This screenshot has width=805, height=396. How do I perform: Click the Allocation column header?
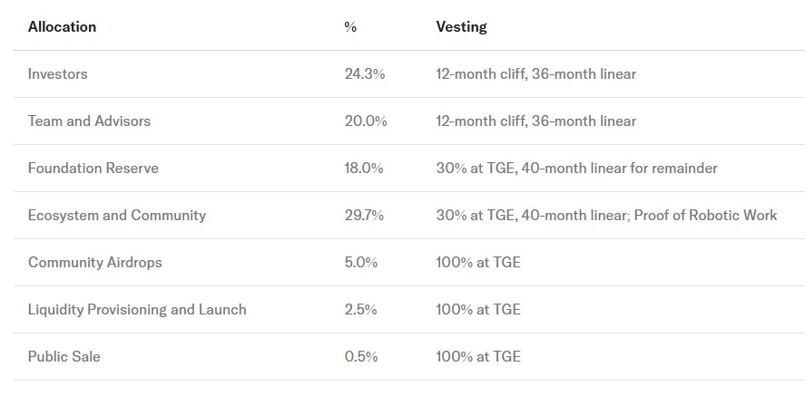[x=62, y=27]
